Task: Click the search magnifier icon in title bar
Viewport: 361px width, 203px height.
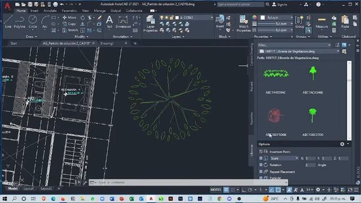Action: [267, 4]
